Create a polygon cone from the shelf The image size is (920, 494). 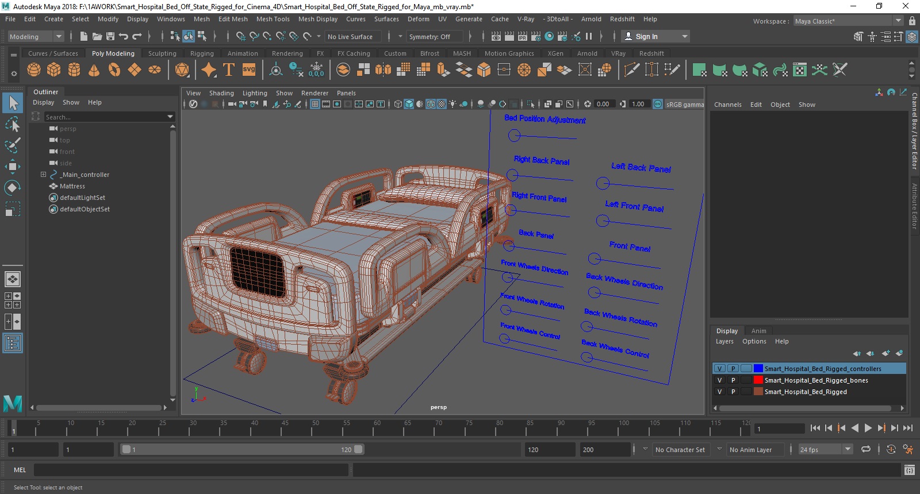click(x=94, y=70)
